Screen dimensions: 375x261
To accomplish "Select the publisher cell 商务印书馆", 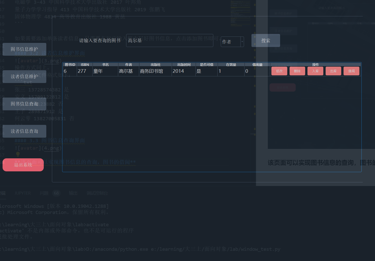I will [156, 71].
